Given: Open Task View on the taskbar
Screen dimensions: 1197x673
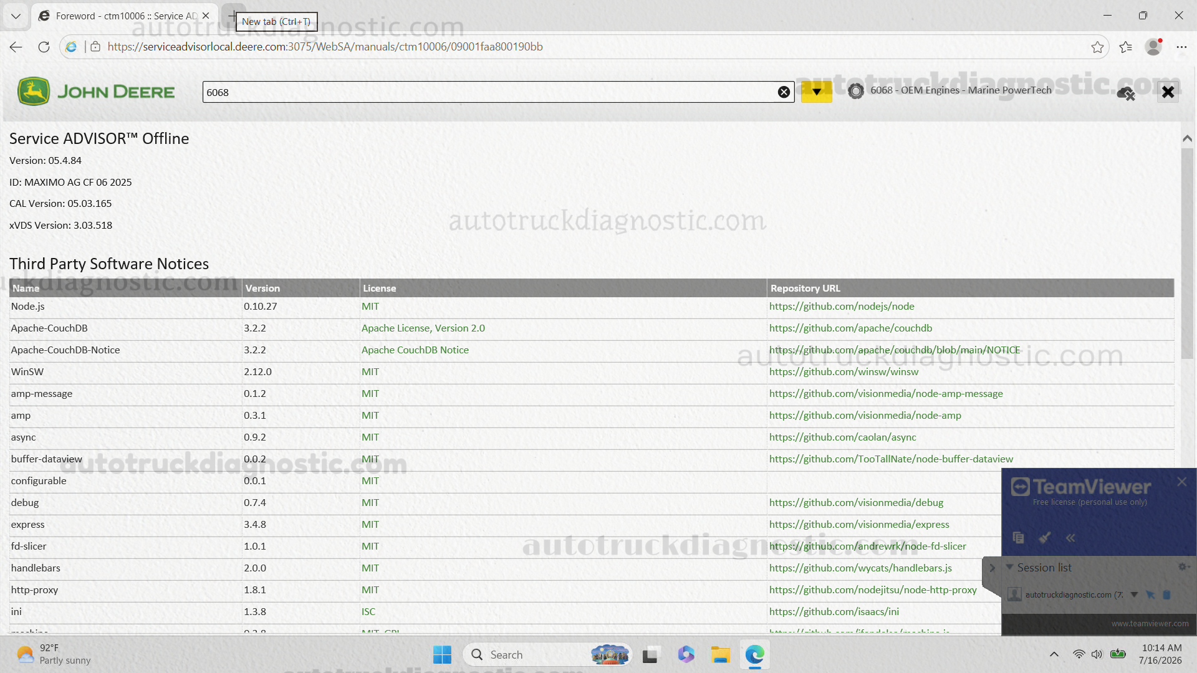Looking at the screenshot, I should (x=650, y=655).
